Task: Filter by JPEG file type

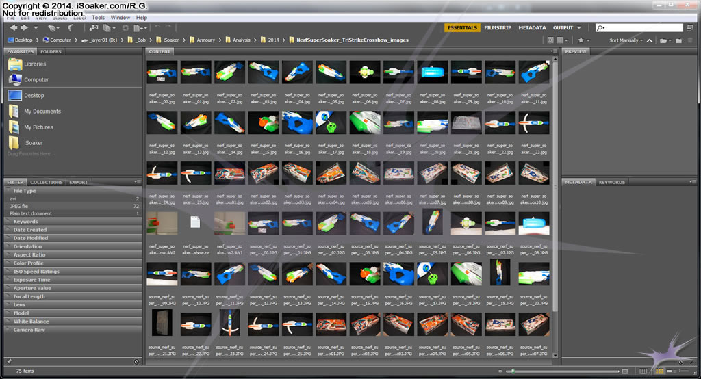Action: 73,206
